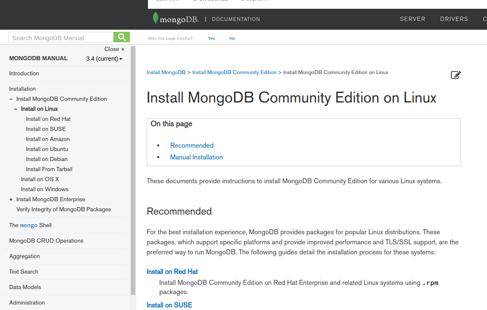487x310 pixels.
Task: Follow Install MongoDB Community Edition breadcrumb
Action: tap(234, 72)
